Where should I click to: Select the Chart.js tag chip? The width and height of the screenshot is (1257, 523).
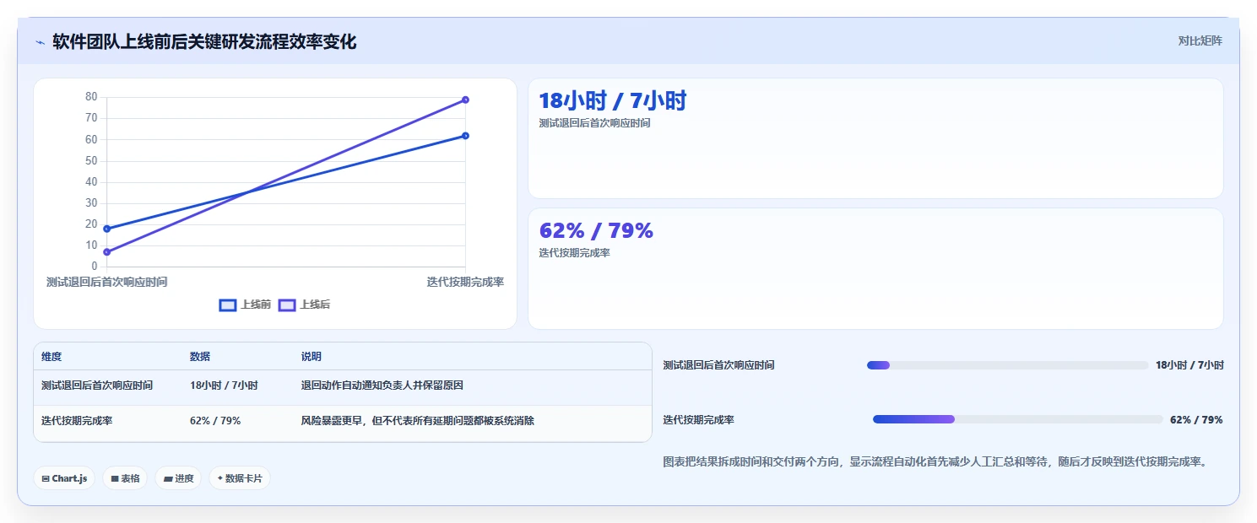(x=65, y=478)
